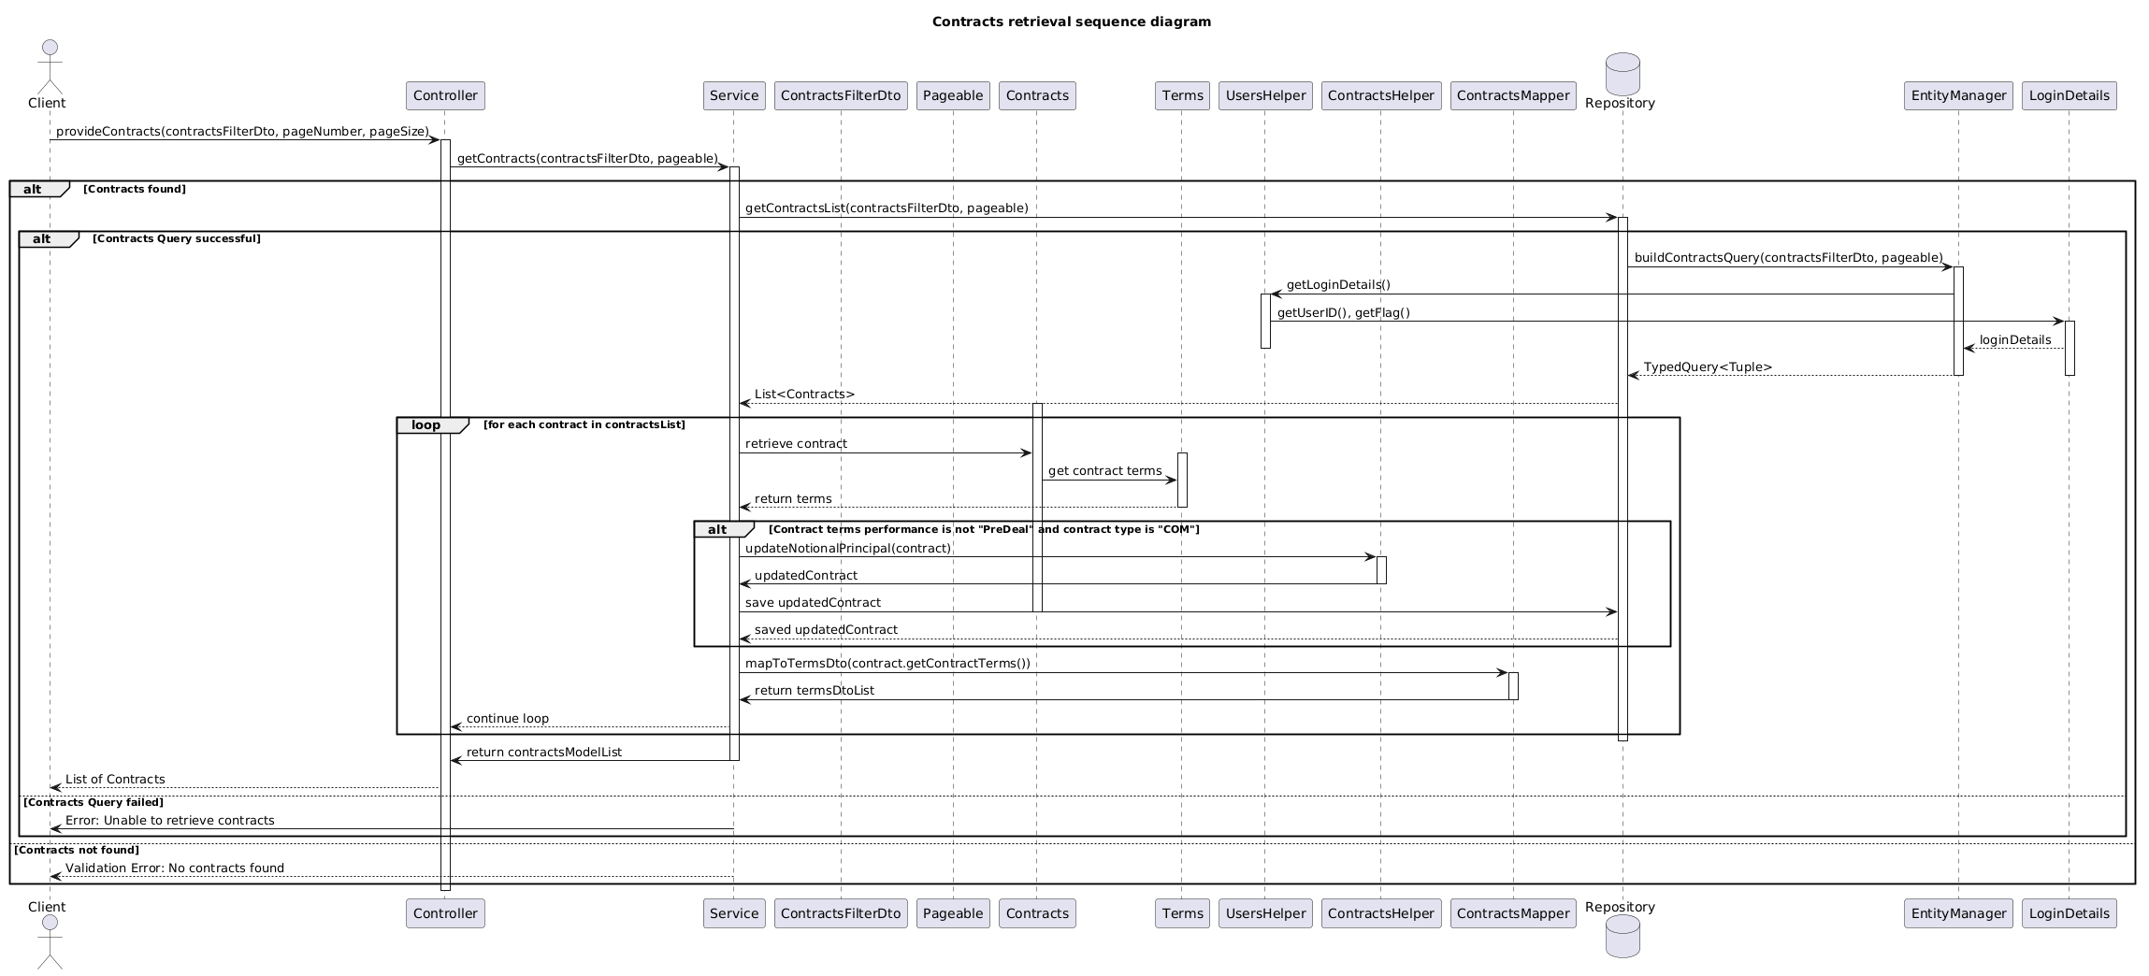
Task: Select the updateNotionalPrincipal(contract) message
Action: point(847,549)
